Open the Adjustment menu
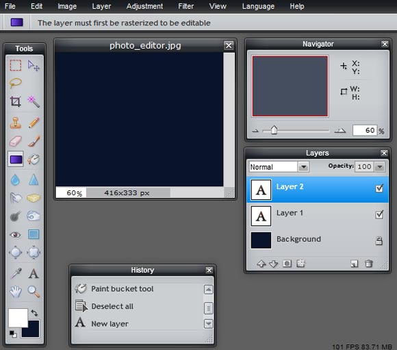The image size is (397, 350). pos(144,6)
